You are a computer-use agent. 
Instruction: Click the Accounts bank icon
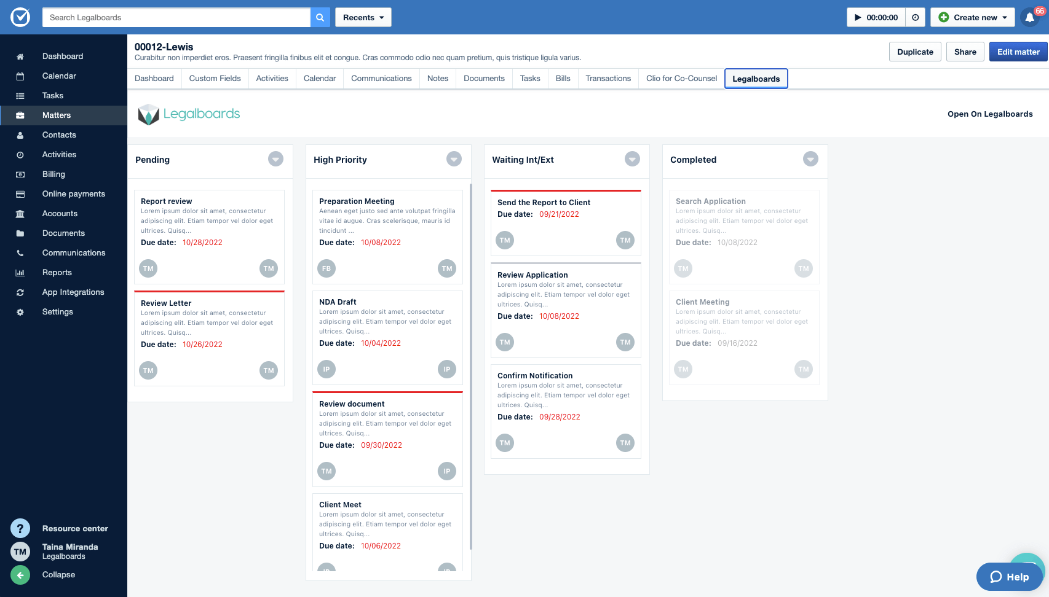tap(20, 214)
